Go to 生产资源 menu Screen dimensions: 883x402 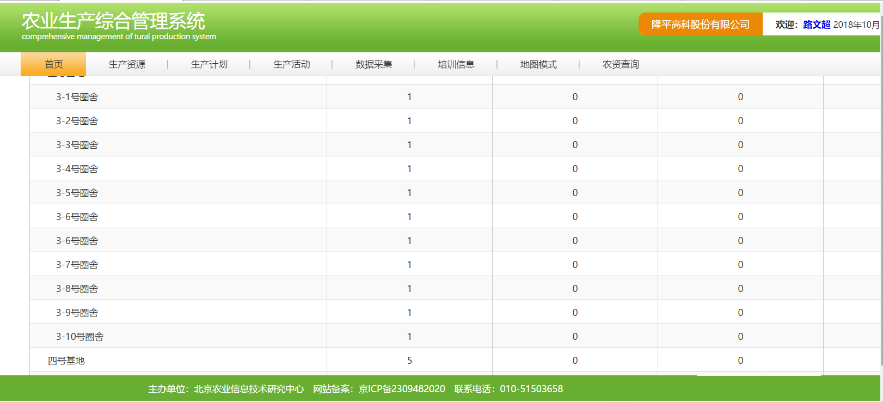click(x=127, y=64)
